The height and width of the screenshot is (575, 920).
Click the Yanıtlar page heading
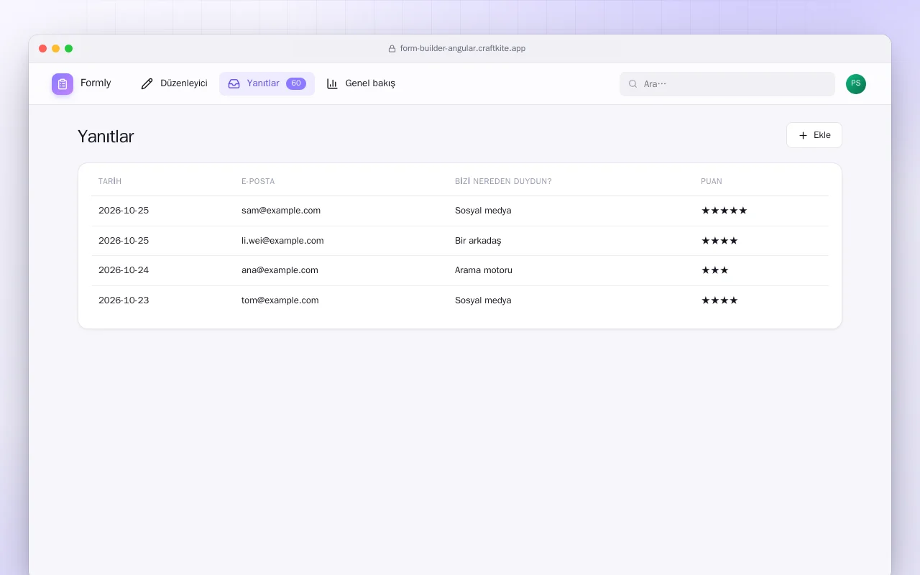[x=106, y=137]
